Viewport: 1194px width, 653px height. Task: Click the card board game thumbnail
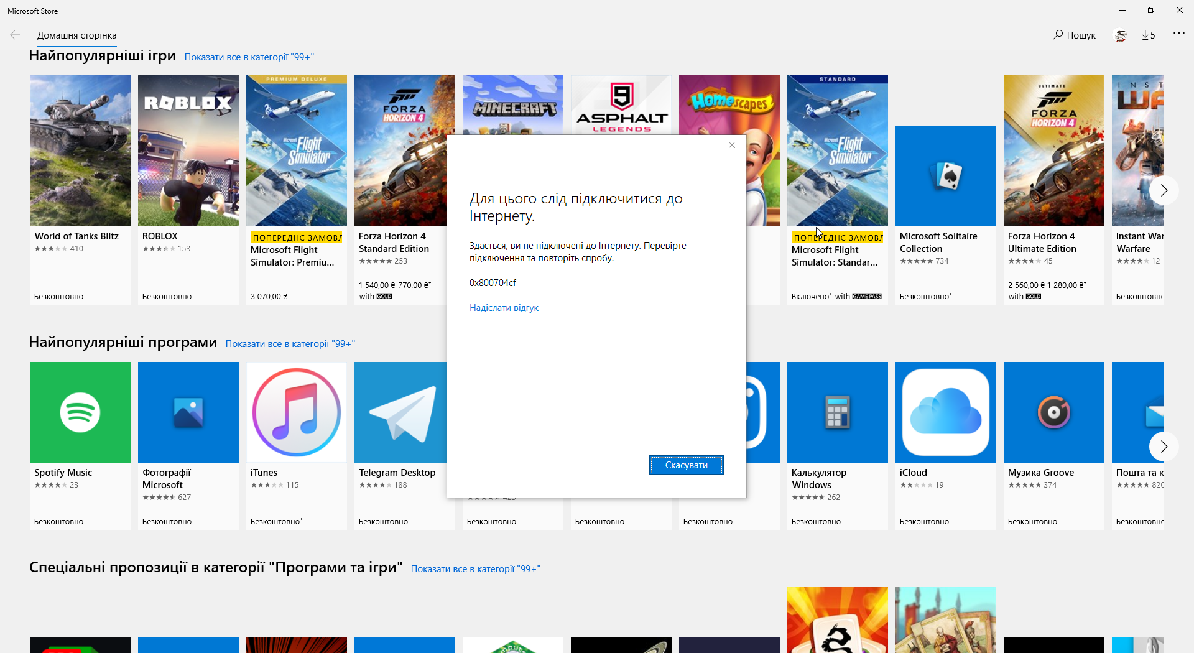(946, 620)
